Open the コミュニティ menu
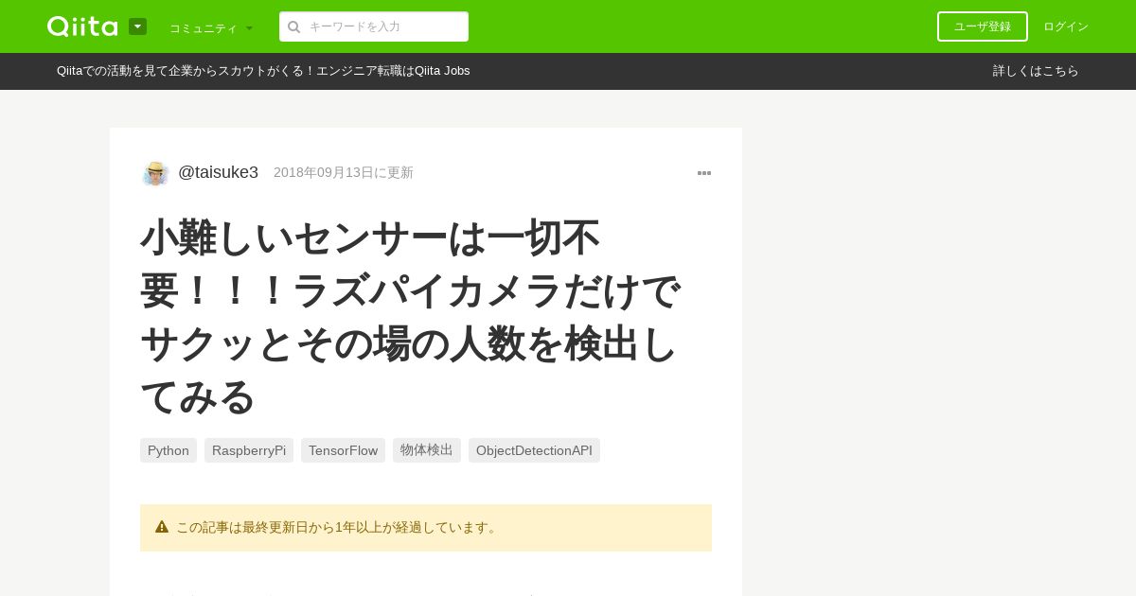The width and height of the screenshot is (1136, 596). point(211,27)
